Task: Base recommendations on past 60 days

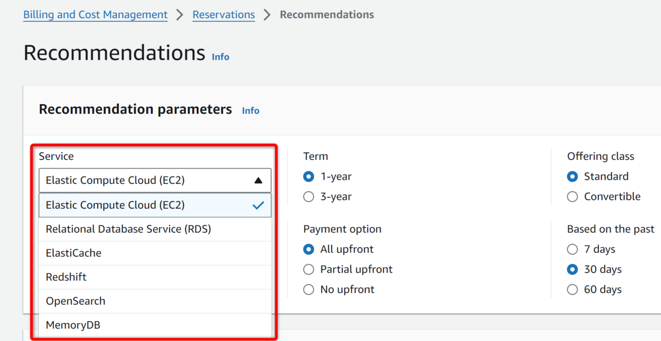Action: coord(573,290)
